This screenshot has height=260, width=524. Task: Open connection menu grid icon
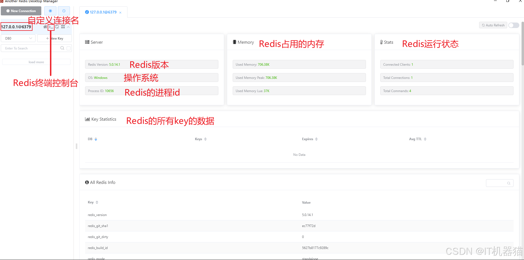coord(63,27)
